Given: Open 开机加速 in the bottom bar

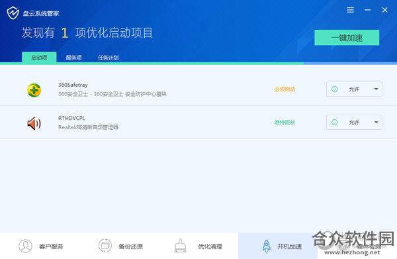Looking at the screenshot, I should pos(278,246).
